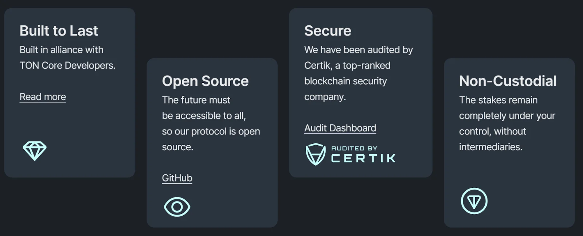Click the Built to Last heading

coord(59,31)
